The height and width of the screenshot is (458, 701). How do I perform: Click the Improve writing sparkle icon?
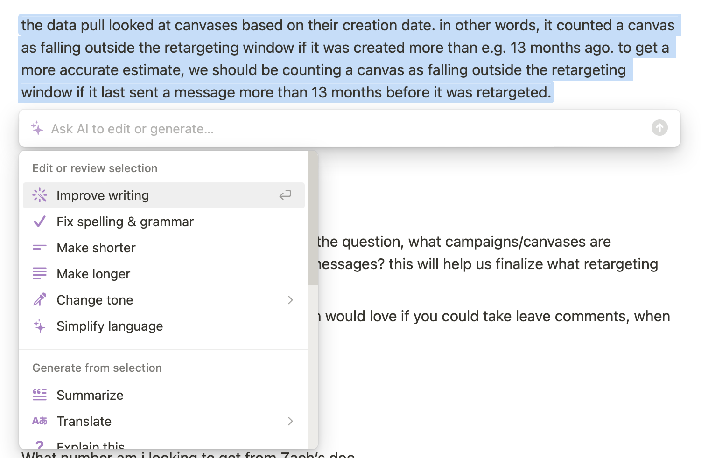tap(40, 195)
